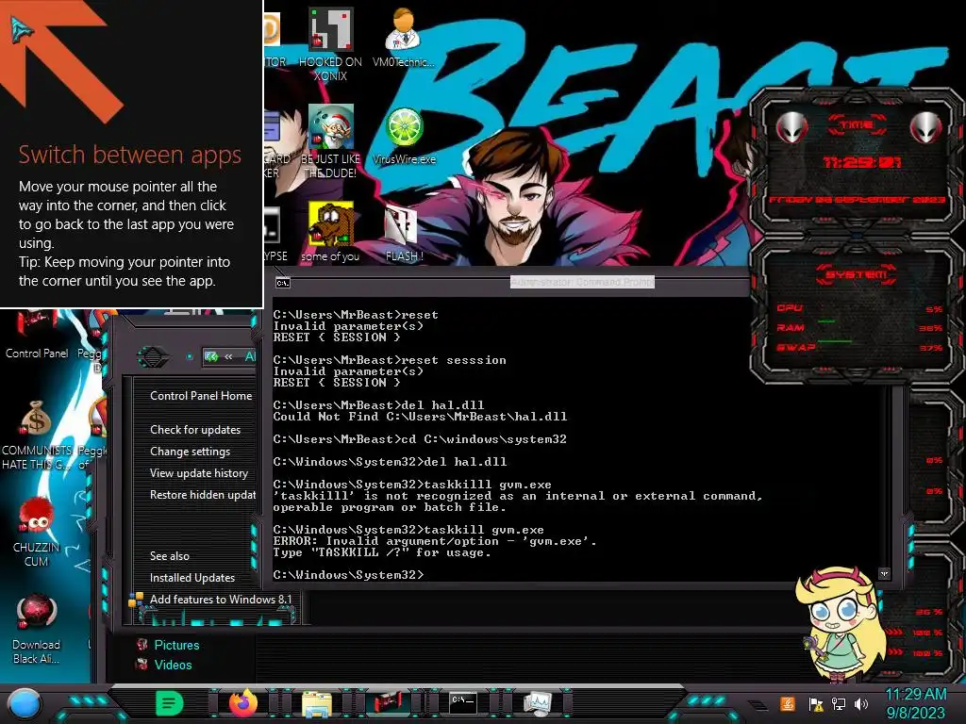Open the network tray icon
The height and width of the screenshot is (724, 966).
tap(839, 704)
